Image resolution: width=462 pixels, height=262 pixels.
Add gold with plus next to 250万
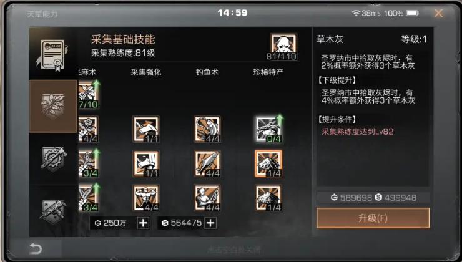pyautogui.click(x=143, y=223)
